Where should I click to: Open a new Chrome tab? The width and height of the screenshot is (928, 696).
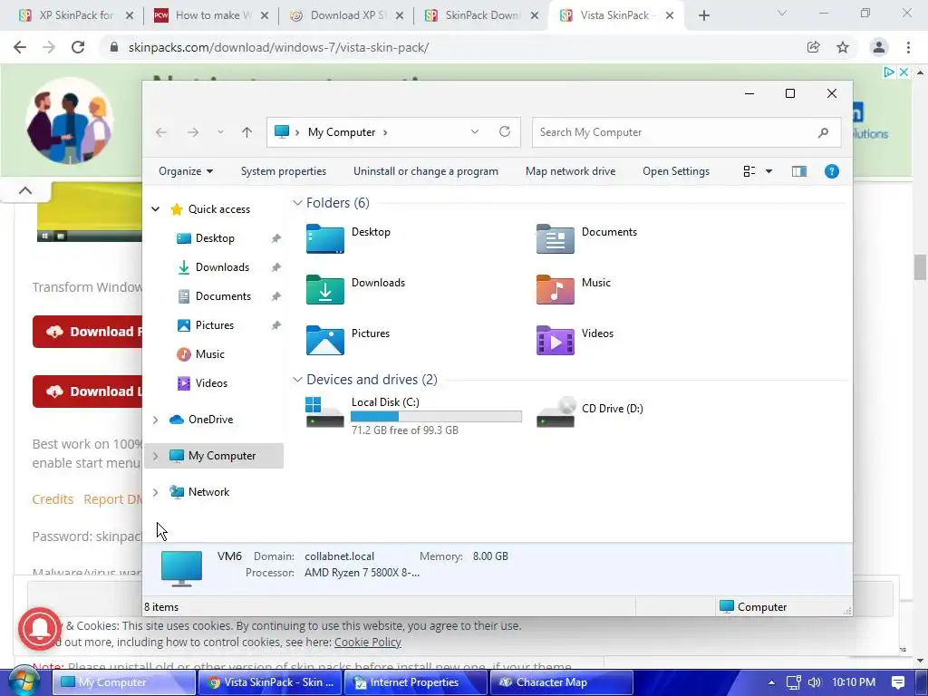click(x=703, y=15)
